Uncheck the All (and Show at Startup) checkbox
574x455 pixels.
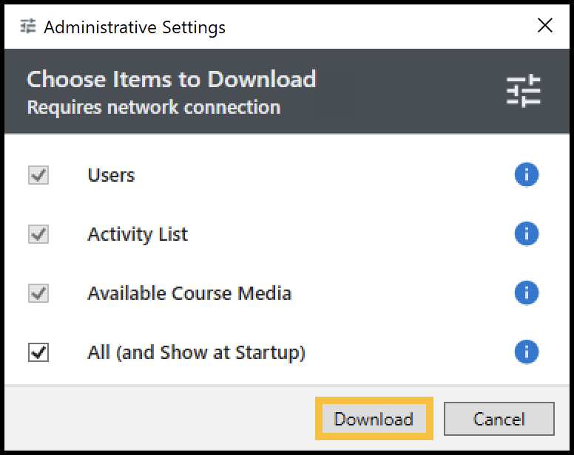38,353
